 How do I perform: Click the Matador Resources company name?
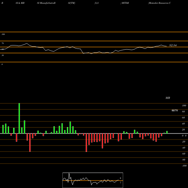(159, 3)
